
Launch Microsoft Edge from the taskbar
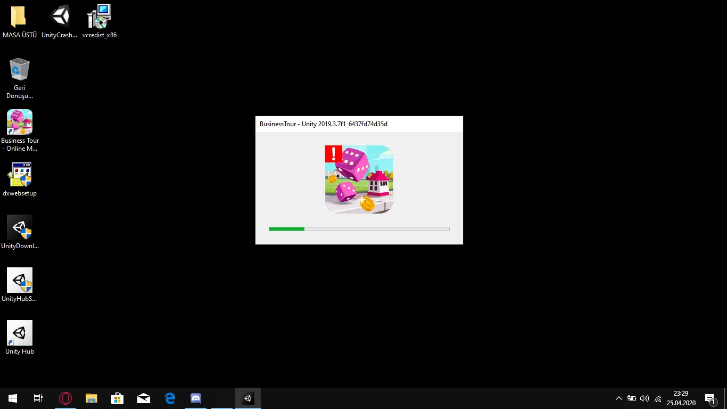pos(170,398)
